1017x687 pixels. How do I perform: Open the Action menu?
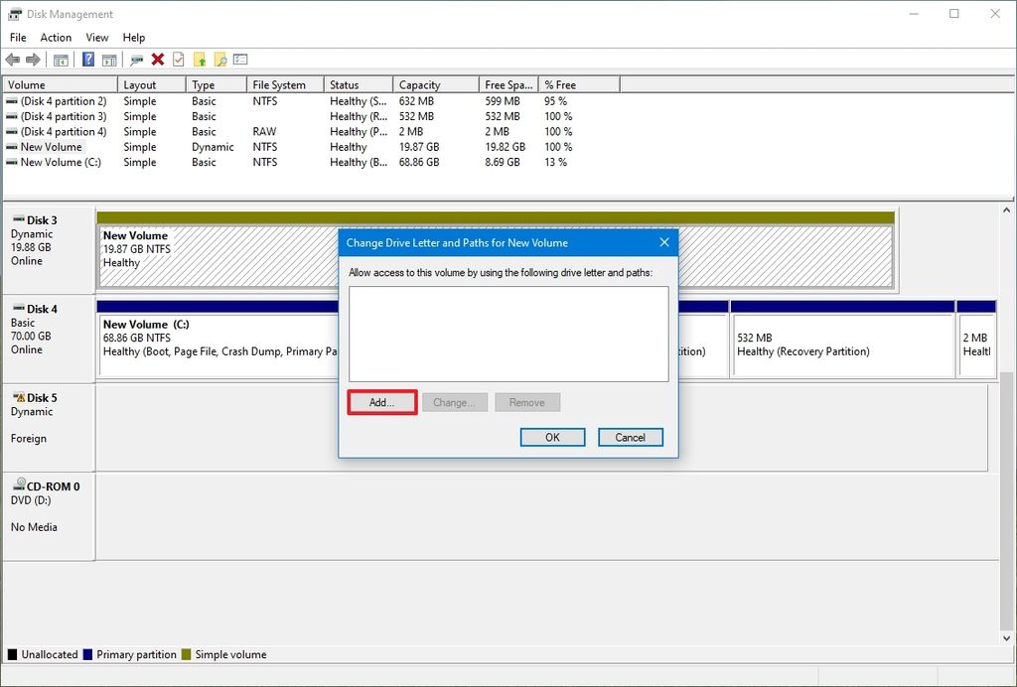[x=56, y=37]
